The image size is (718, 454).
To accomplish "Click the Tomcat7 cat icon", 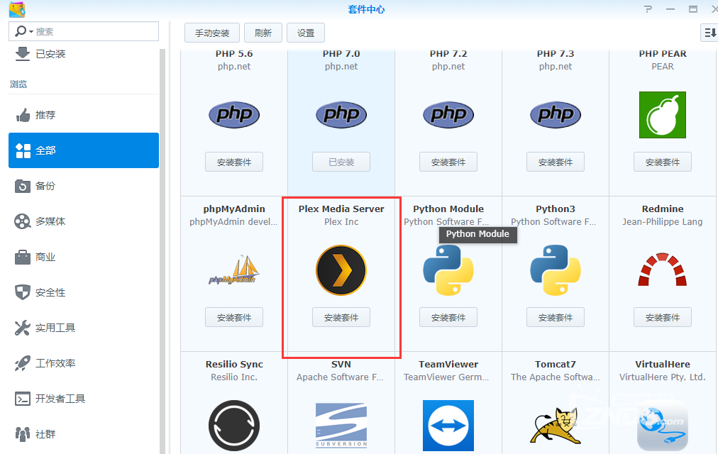I will tap(556, 426).
